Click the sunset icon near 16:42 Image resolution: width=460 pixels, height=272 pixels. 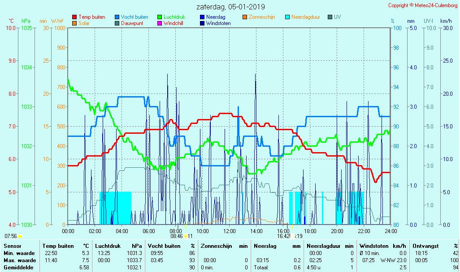click(293, 236)
